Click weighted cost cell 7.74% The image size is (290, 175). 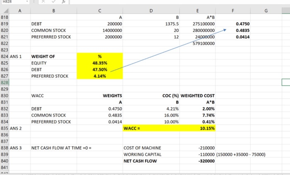pyautogui.click(x=198, y=115)
